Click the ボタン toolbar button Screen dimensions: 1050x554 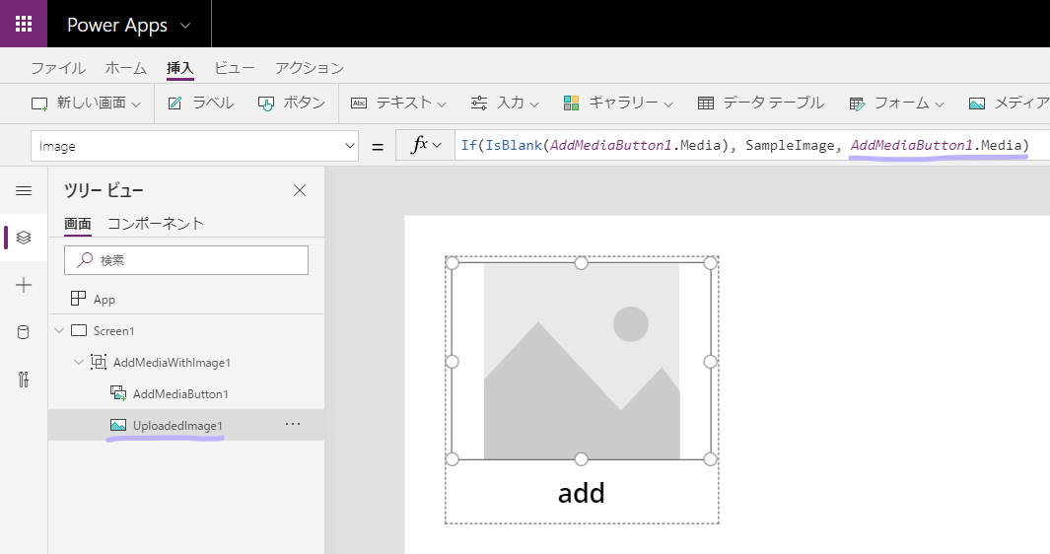[x=292, y=103]
